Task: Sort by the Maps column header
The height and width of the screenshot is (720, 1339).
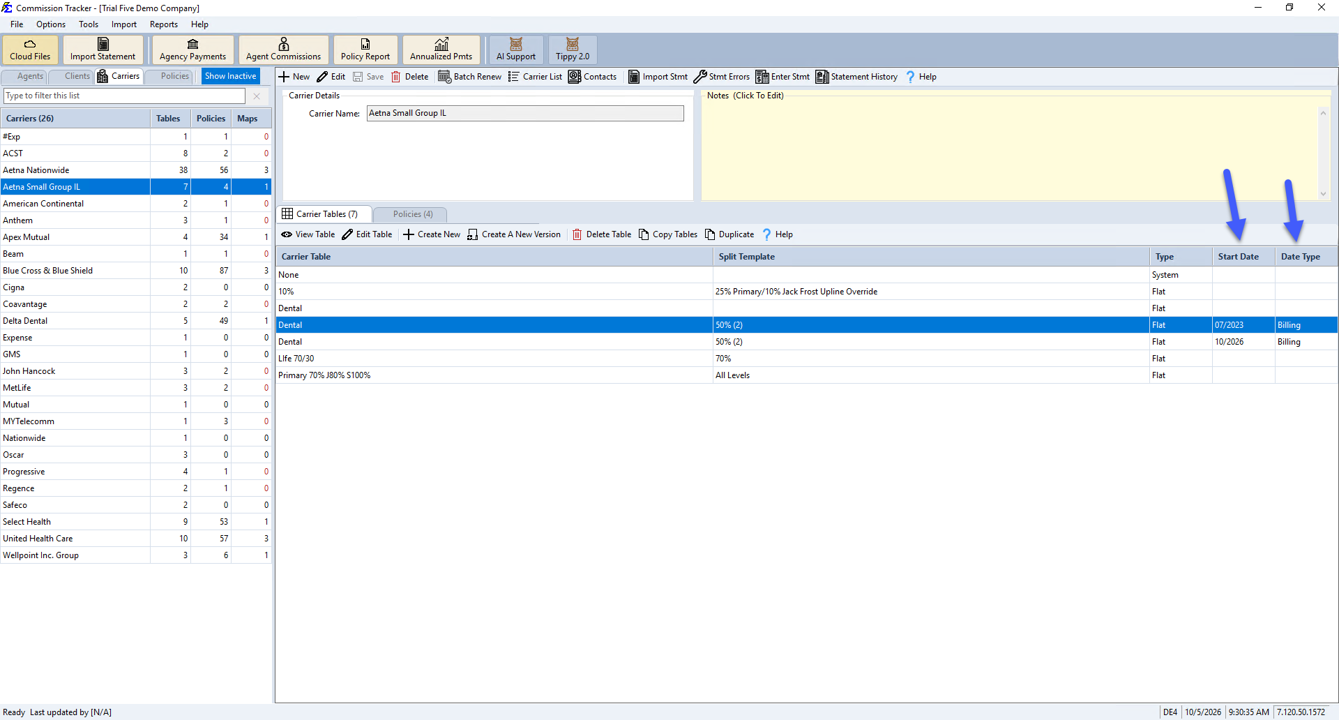Action: click(251, 119)
